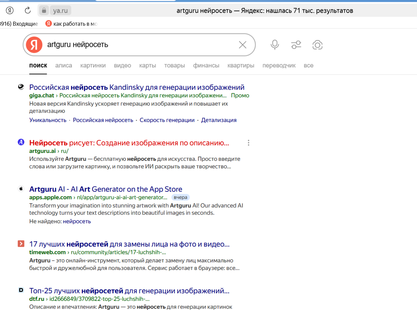
Task: Open Нейросеть рисует result title
Action: pos(129,143)
